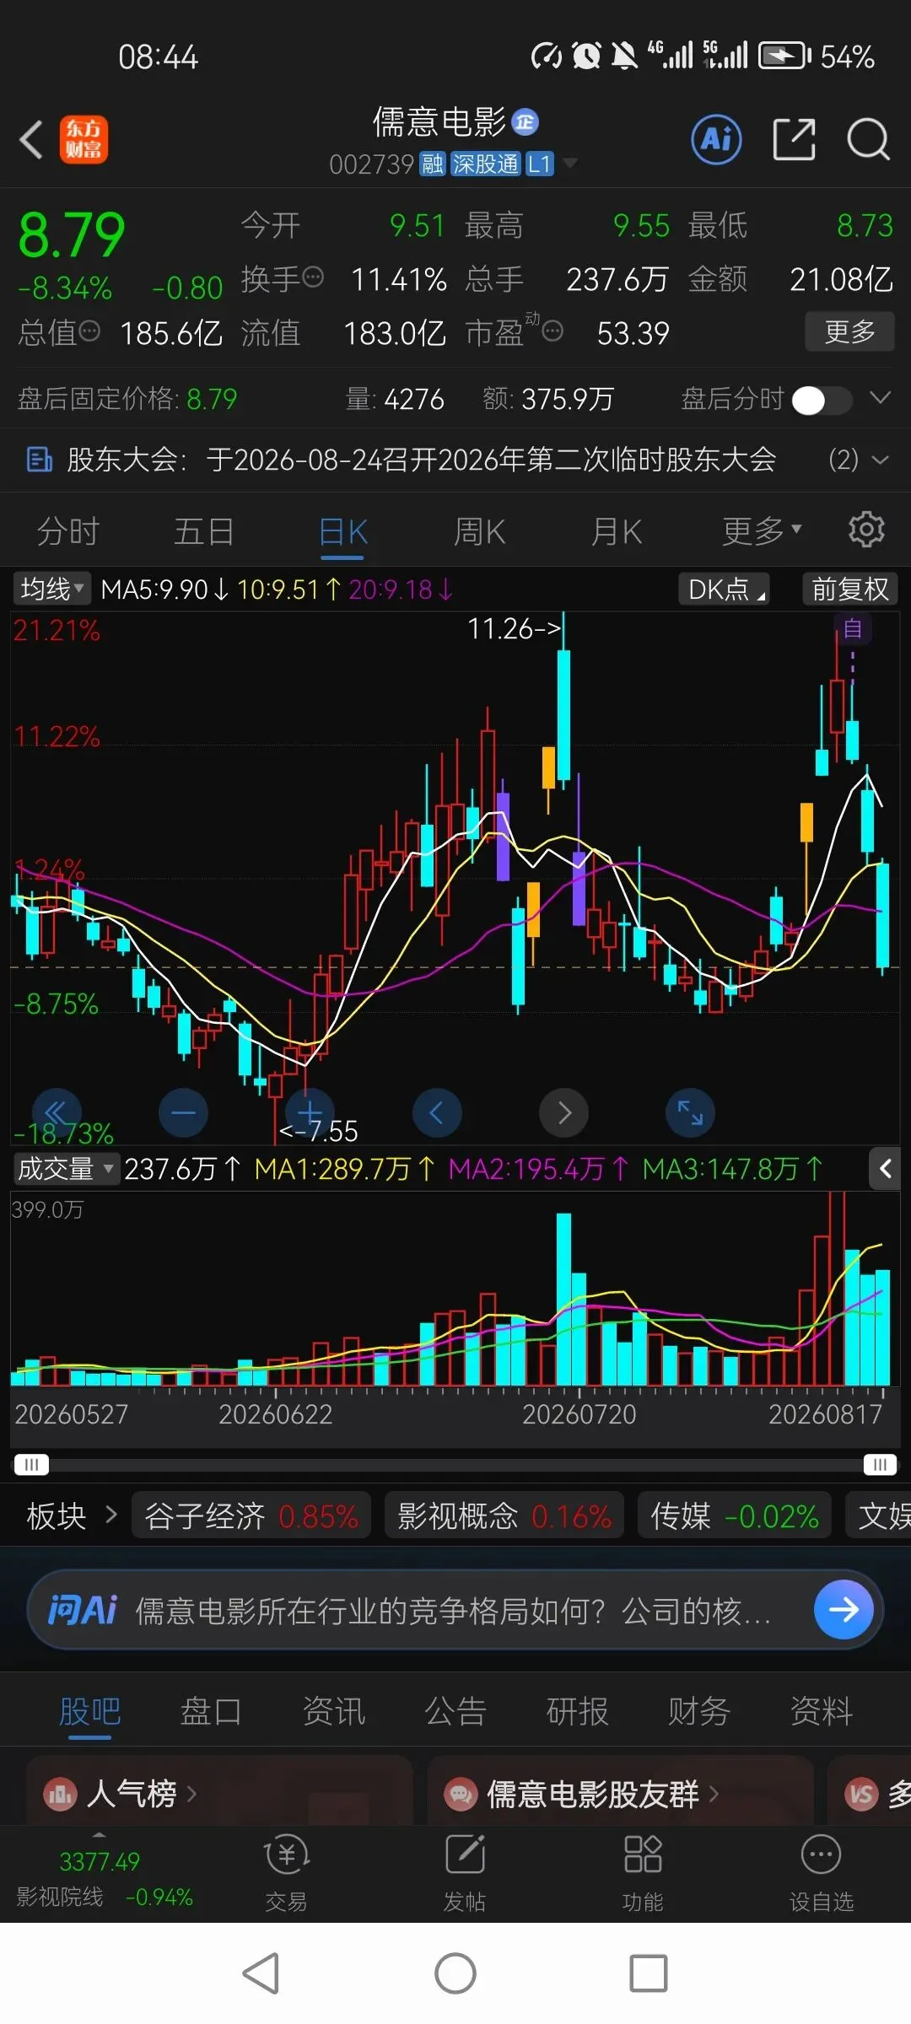The height and width of the screenshot is (2024, 911).
Task: Tap 设自选 add-to-watchlist icon
Action: [x=821, y=1874]
